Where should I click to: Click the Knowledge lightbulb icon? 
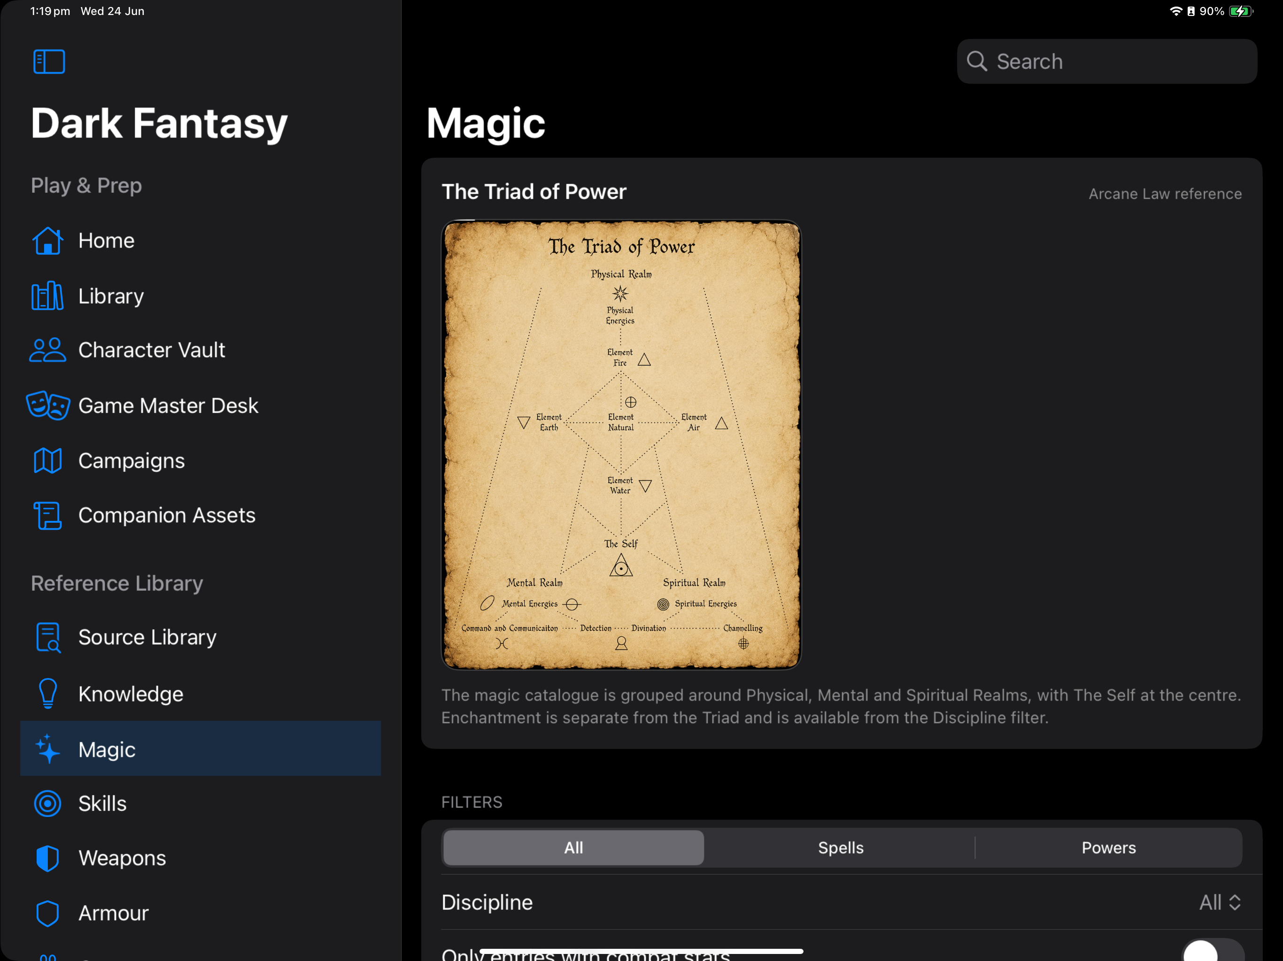click(47, 693)
